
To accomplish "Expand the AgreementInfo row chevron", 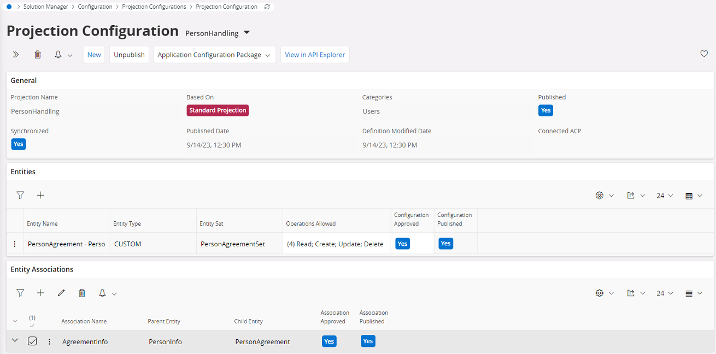I will click(x=15, y=341).
